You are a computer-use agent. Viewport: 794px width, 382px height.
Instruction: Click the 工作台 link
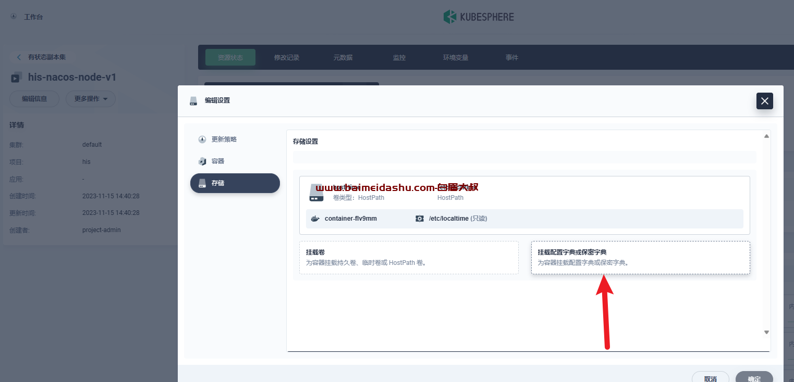point(33,17)
